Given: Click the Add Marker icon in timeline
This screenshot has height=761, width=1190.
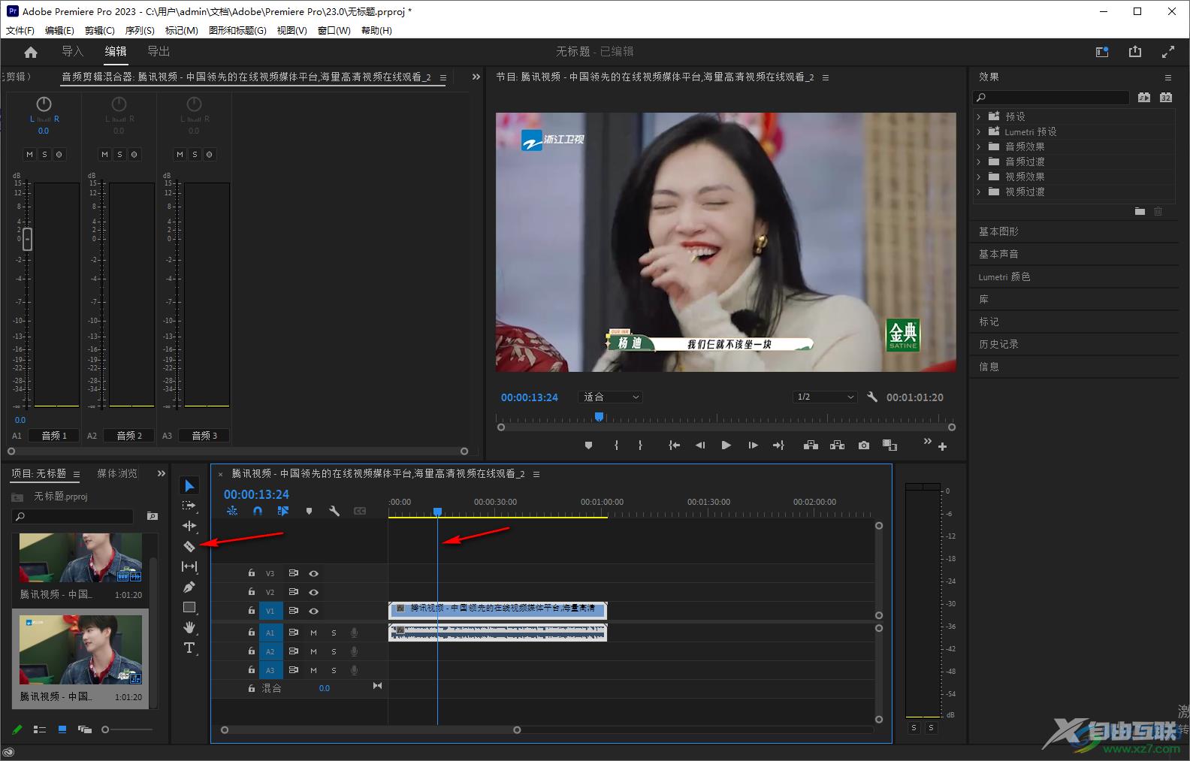Looking at the screenshot, I should [309, 511].
